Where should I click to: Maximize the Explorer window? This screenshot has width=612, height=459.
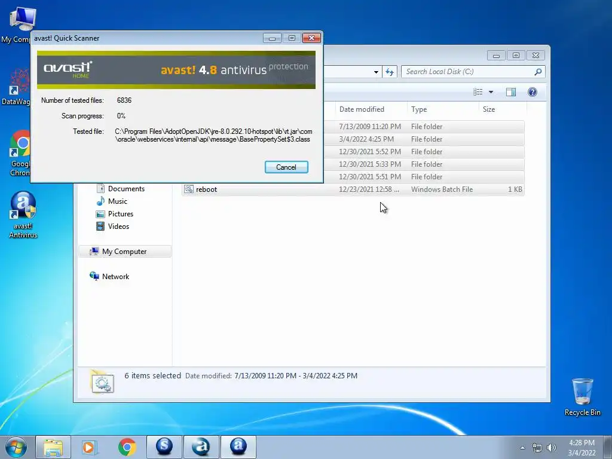(x=516, y=56)
